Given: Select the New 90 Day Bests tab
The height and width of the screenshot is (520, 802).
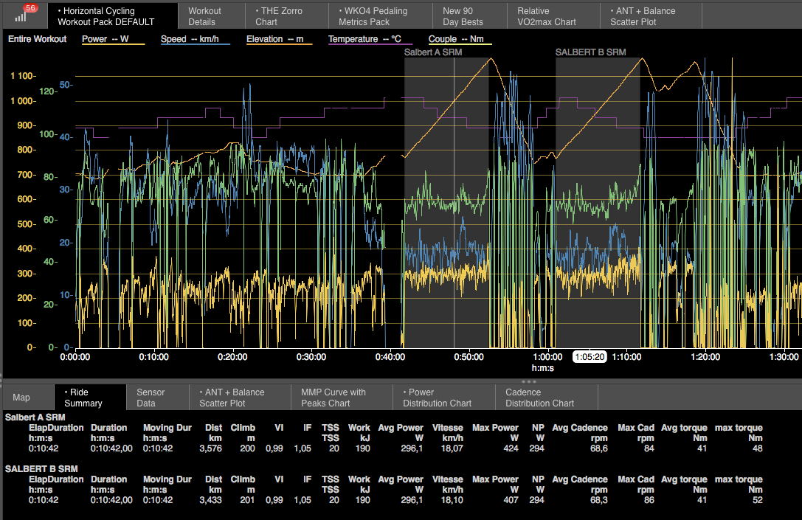Looking at the screenshot, I should coord(463,16).
